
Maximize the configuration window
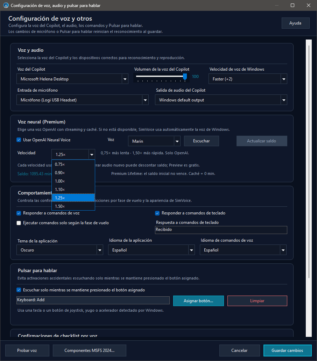point(293,5)
